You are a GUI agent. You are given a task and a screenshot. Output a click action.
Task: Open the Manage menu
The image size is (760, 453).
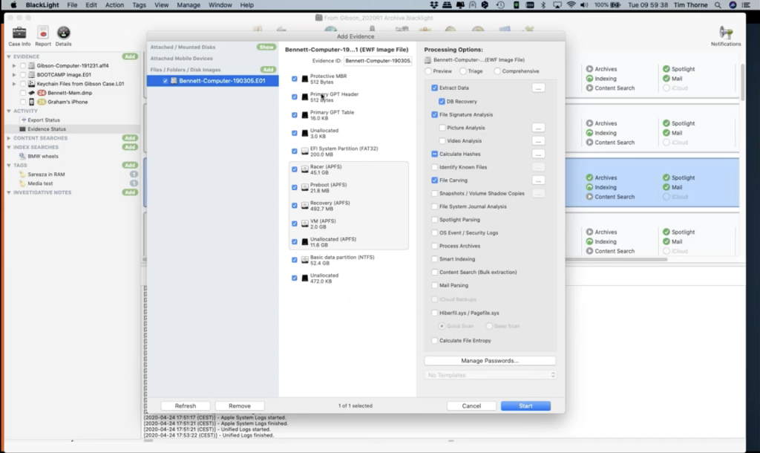tap(189, 5)
